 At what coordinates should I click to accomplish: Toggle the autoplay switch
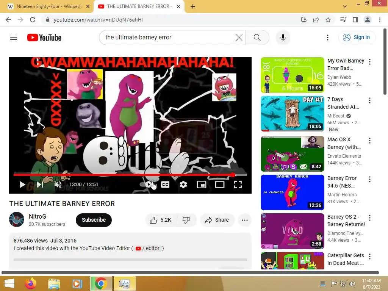point(147,185)
